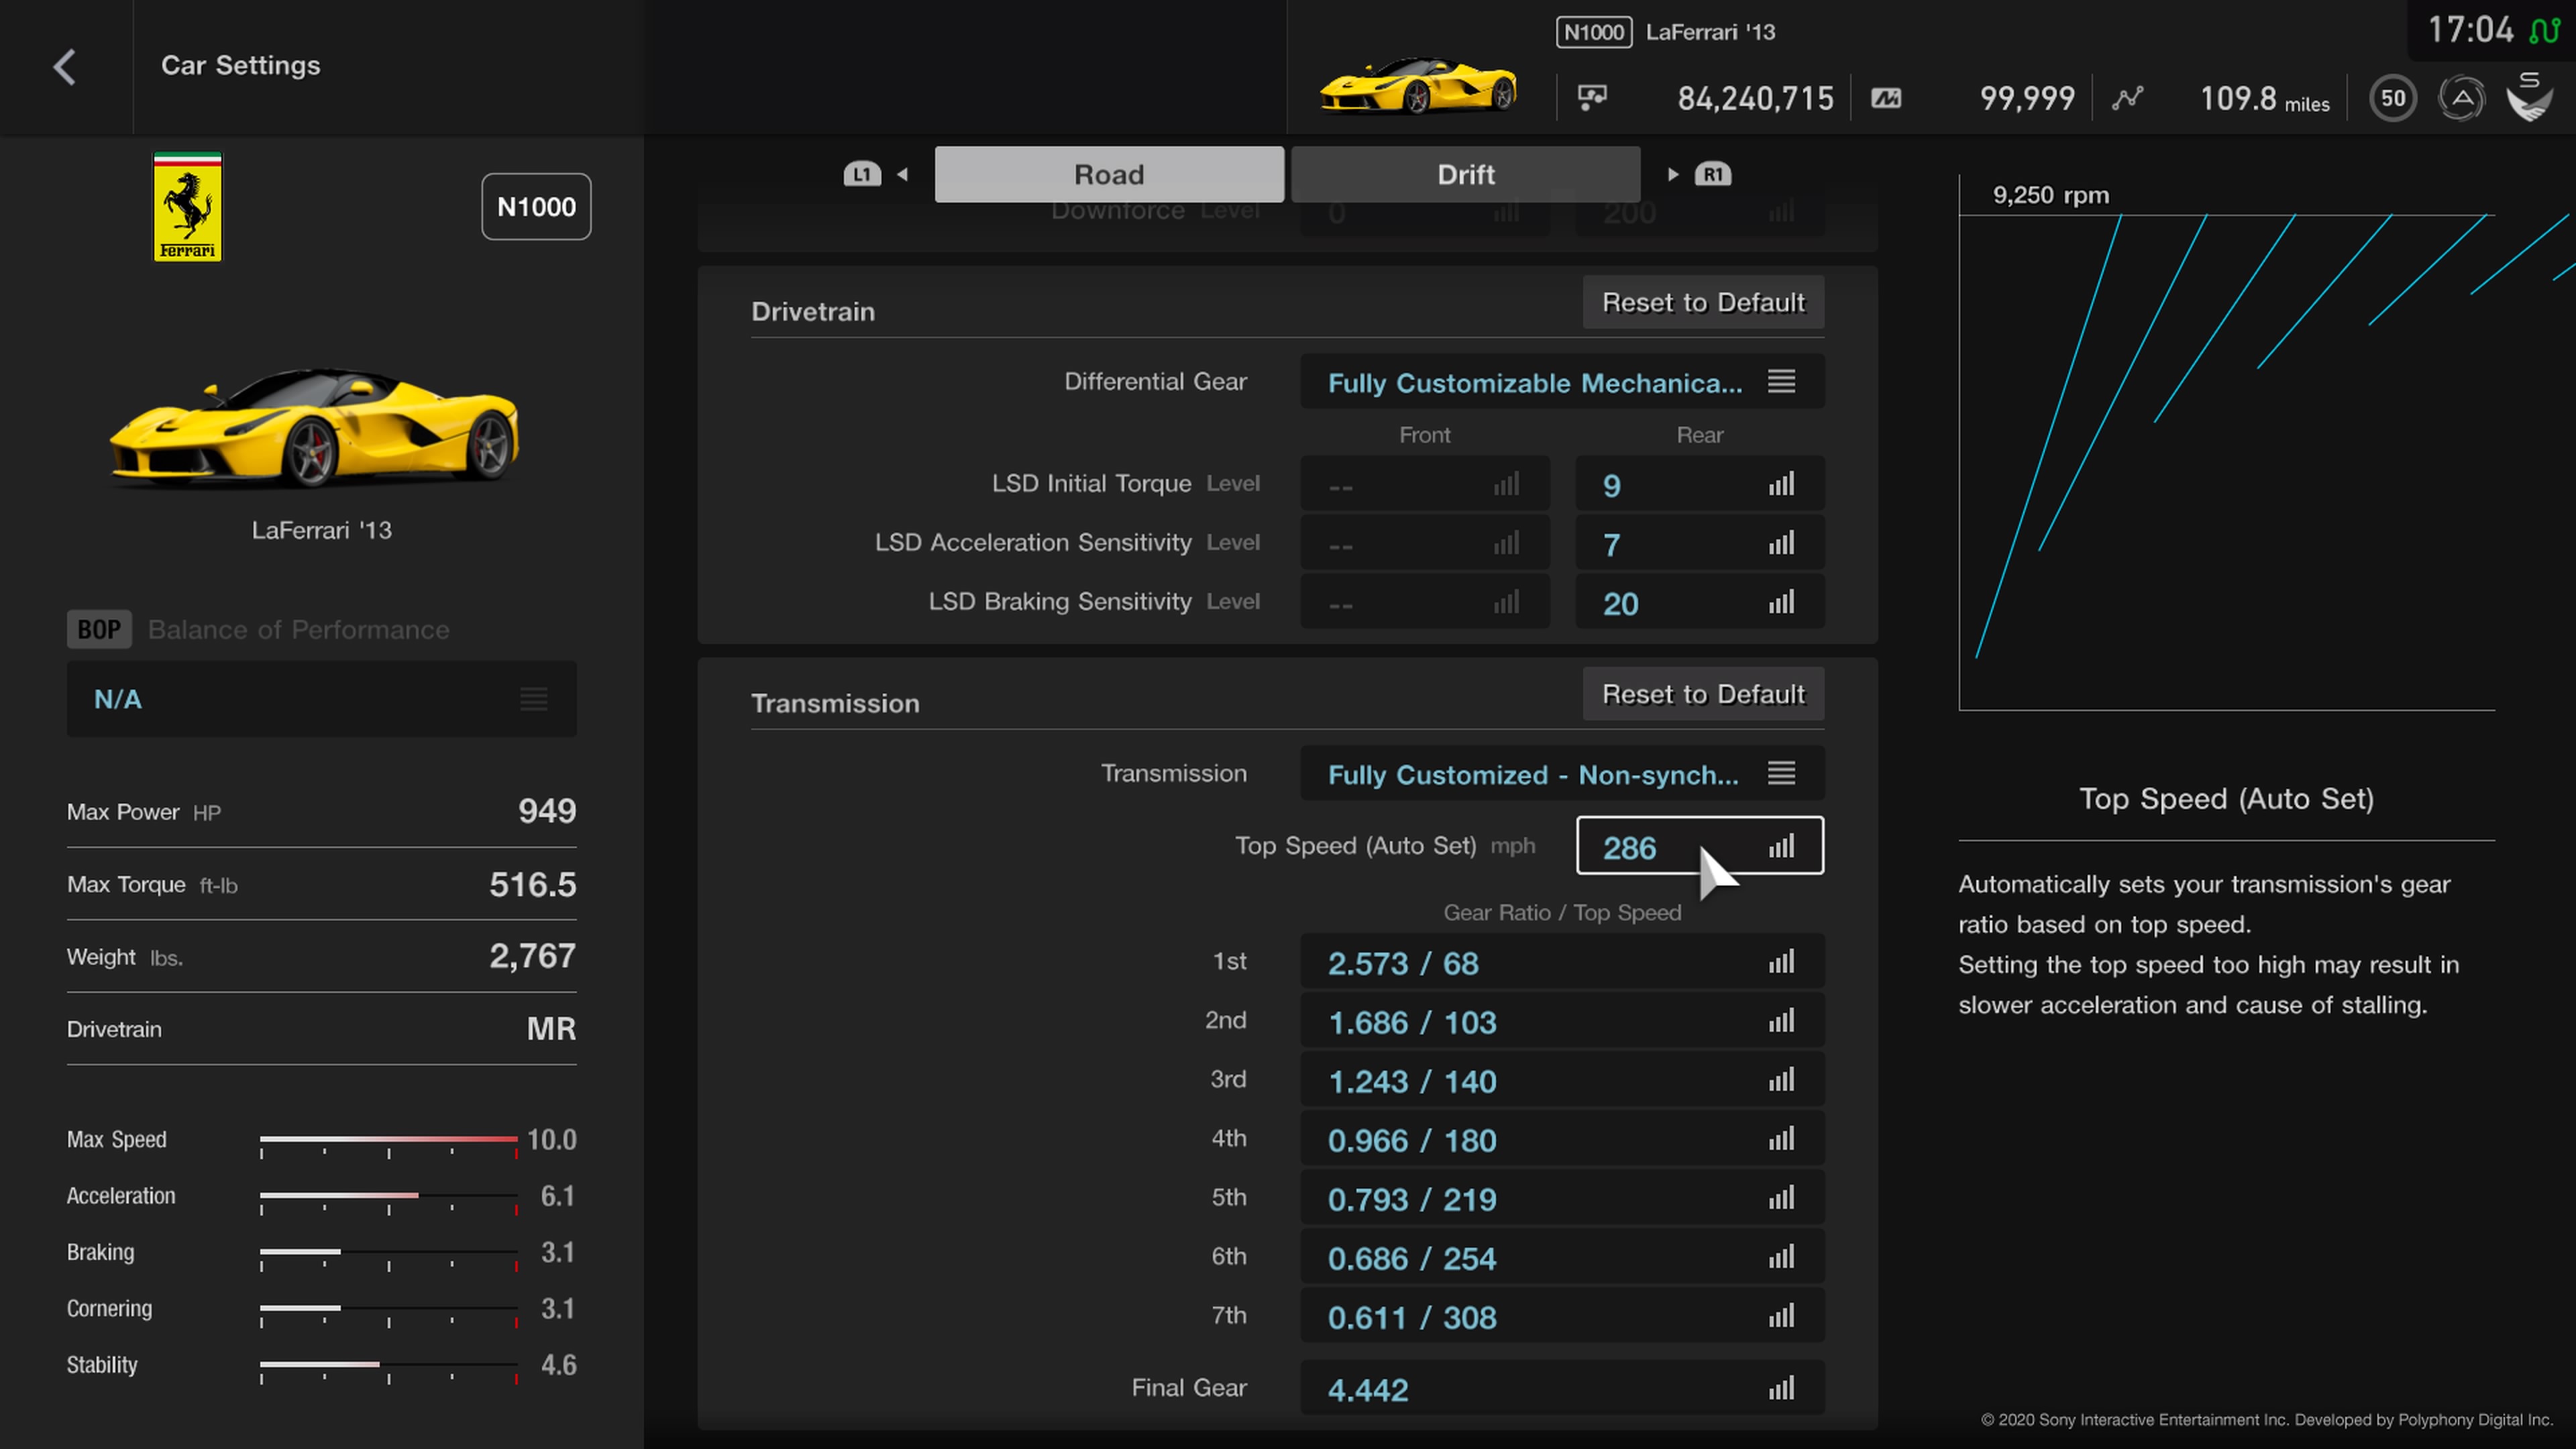Select the Drift settings sheet tab

click(1466, 174)
